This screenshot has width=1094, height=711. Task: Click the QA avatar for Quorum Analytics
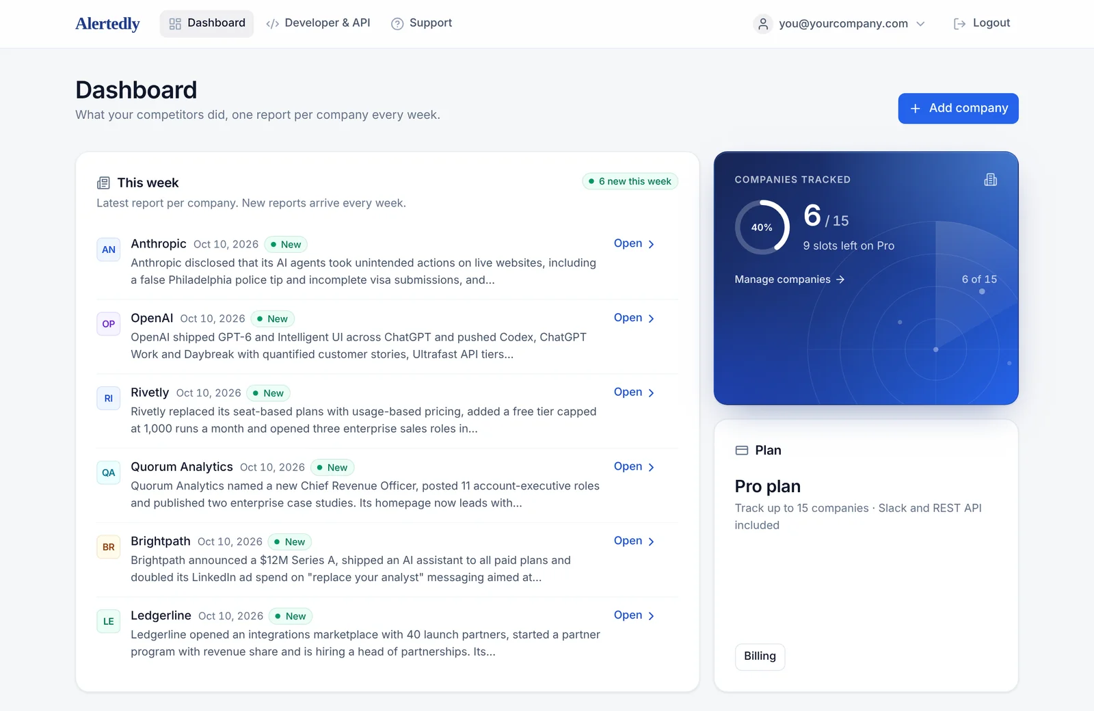pyautogui.click(x=109, y=473)
